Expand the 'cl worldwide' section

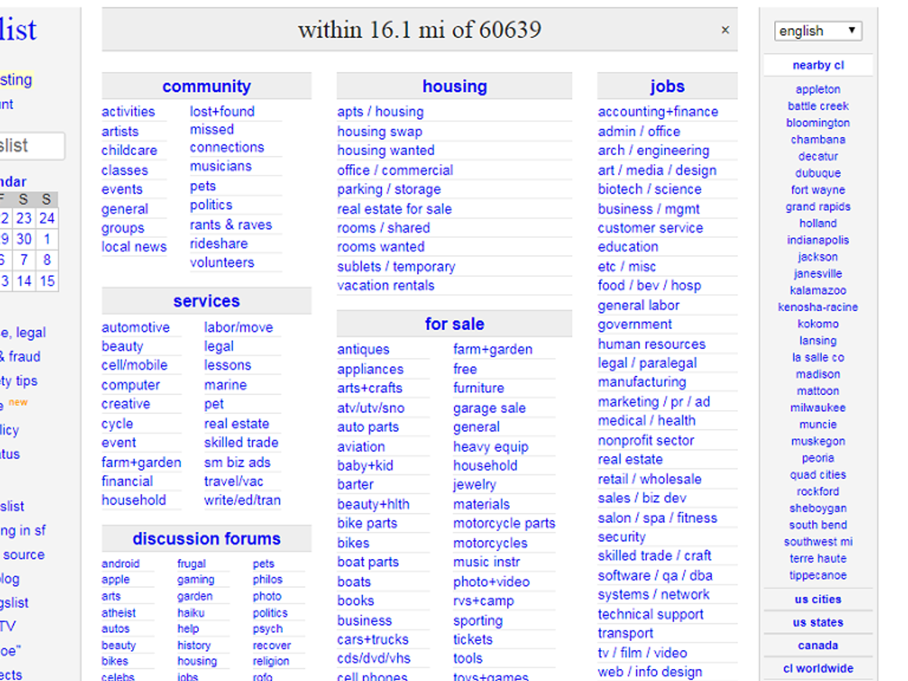(x=817, y=669)
